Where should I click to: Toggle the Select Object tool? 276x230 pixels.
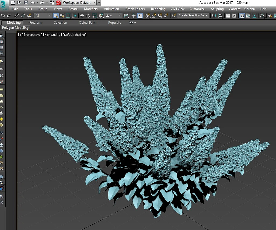pyautogui.click(x=56, y=16)
